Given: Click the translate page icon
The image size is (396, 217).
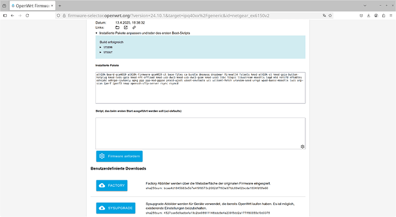Looking at the screenshot, I should click(324, 15).
